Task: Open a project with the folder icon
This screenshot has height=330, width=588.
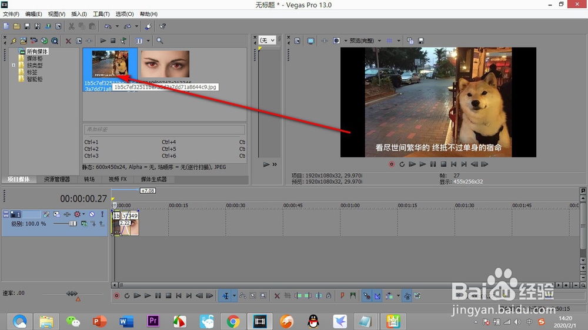Action: [x=17, y=26]
